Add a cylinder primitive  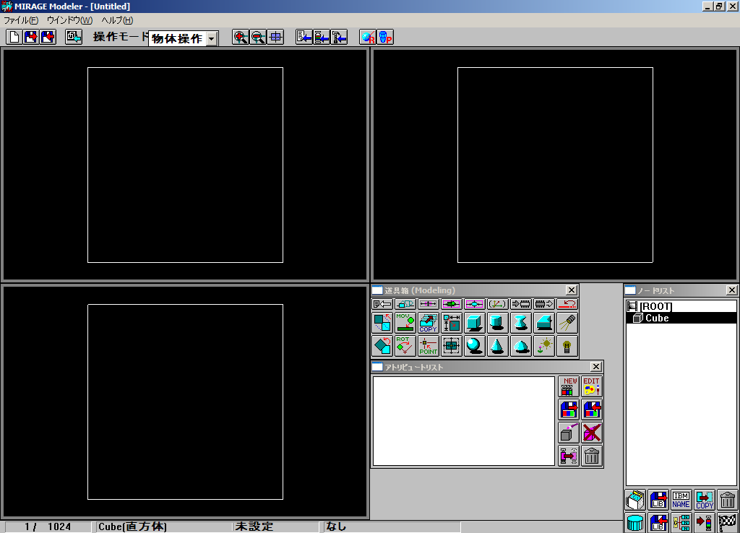pyautogui.click(x=497, y=323)
